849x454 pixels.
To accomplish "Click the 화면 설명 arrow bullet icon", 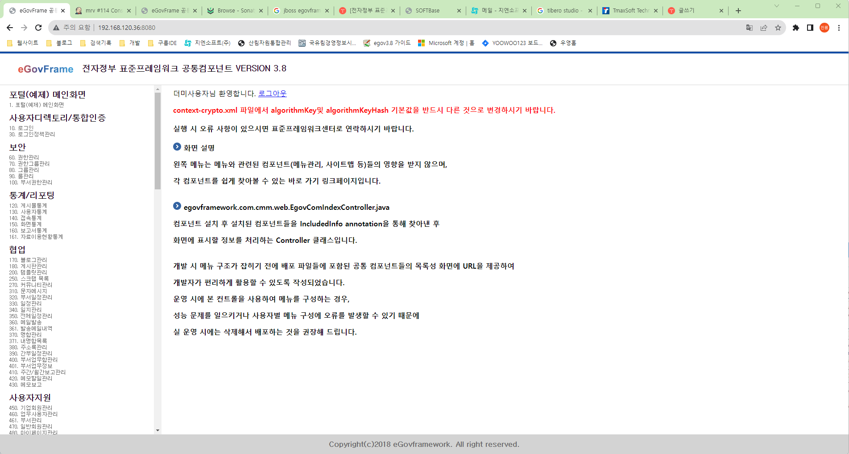I will (x=177, y=147).
